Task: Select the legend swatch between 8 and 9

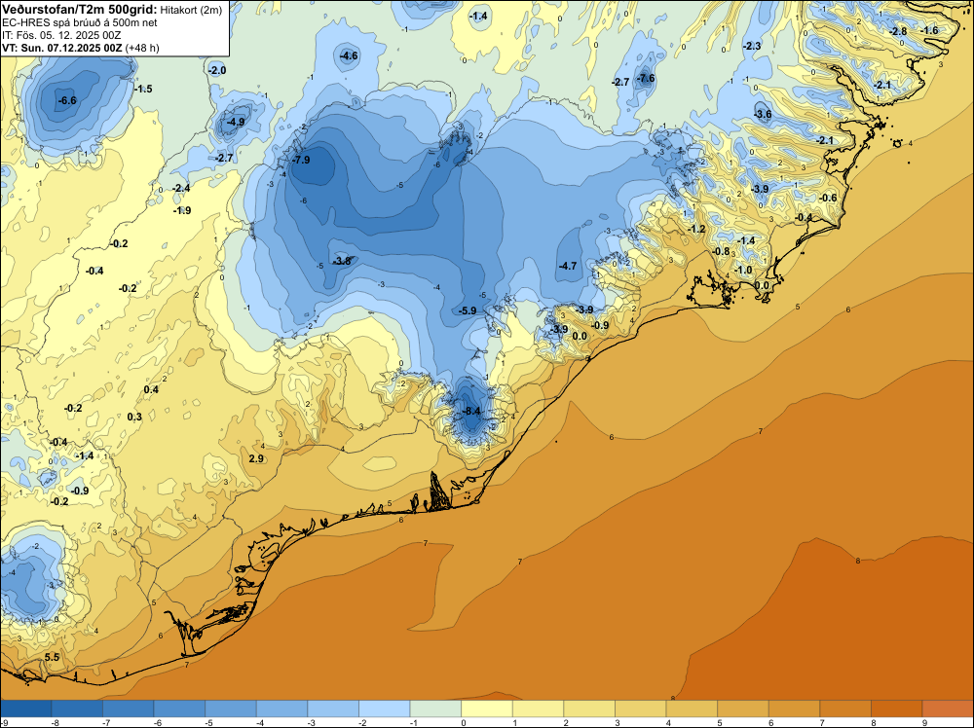Action: click(896, 709)
